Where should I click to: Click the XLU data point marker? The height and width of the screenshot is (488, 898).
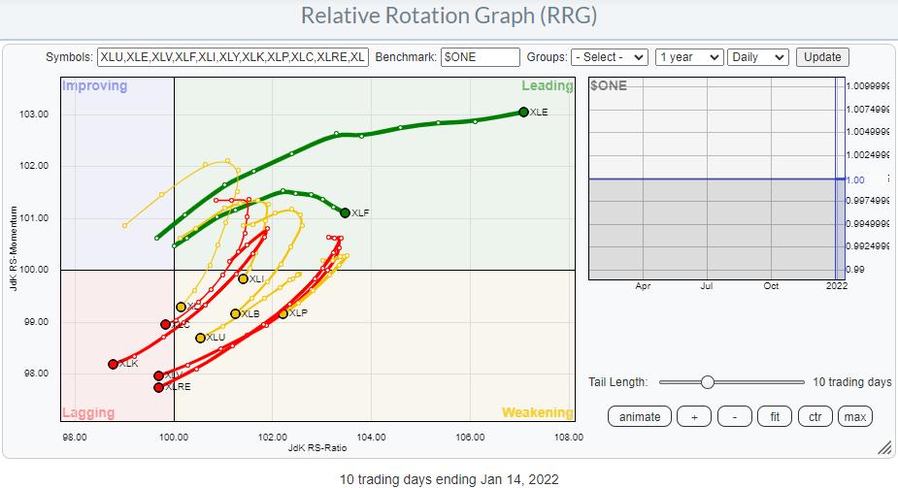pyautogui.click(x=200, y=338)
